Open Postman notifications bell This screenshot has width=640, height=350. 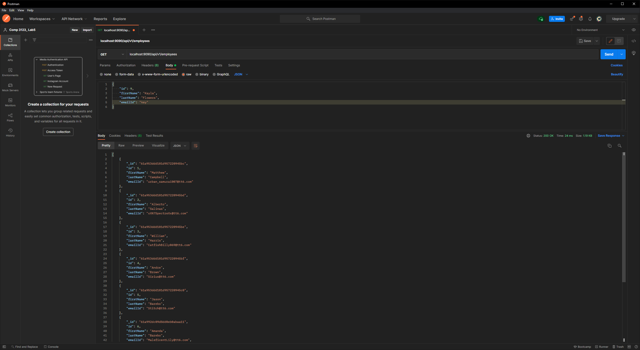pyautogui.click(x=590, y=19)
